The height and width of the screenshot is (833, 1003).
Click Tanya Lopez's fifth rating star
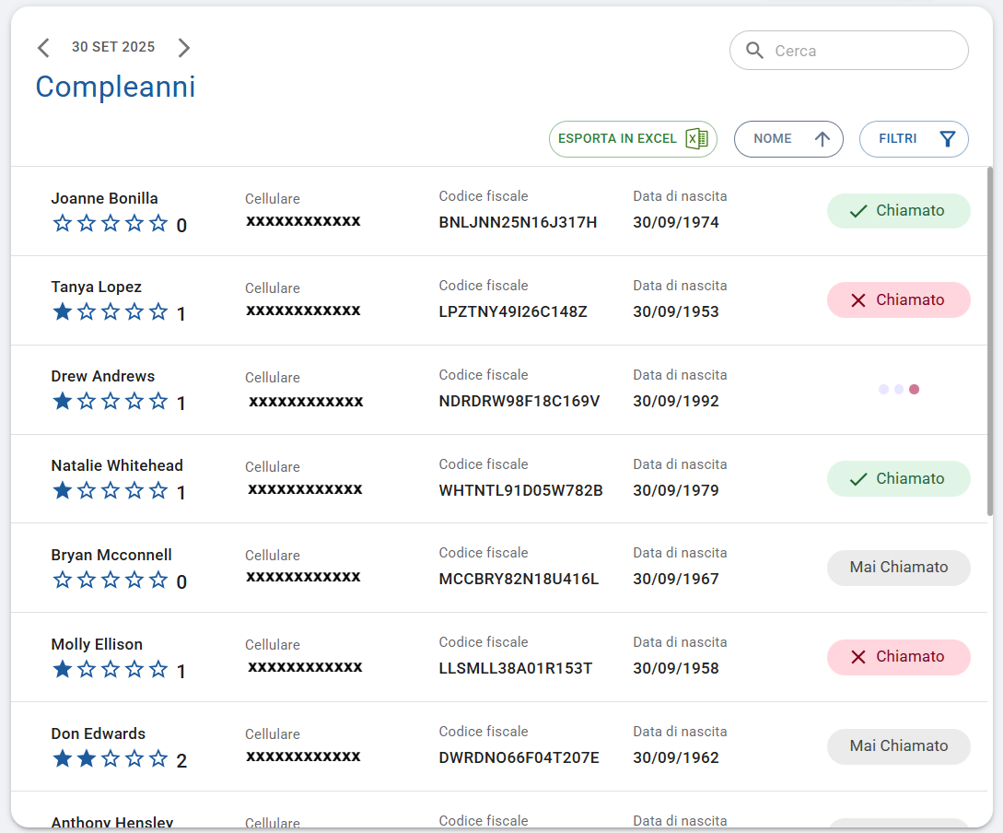point(158,312)
